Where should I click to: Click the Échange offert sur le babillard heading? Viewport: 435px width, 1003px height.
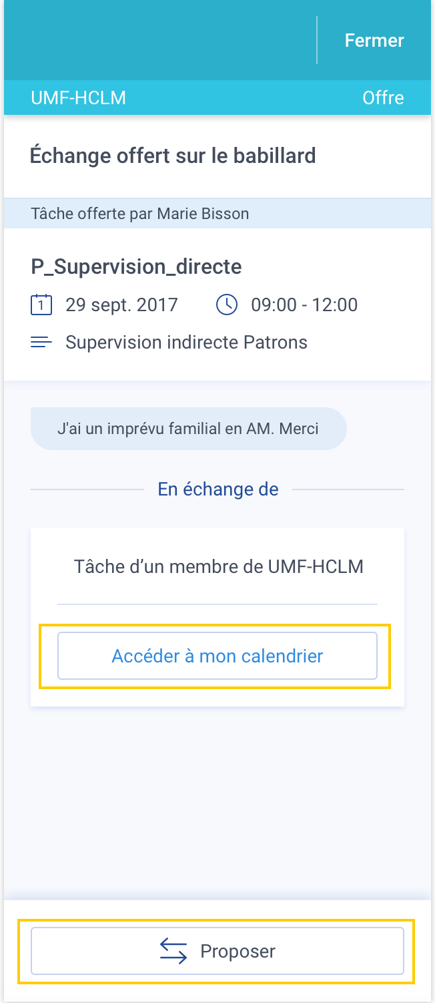pyautogui.click(x=173, y=156)
